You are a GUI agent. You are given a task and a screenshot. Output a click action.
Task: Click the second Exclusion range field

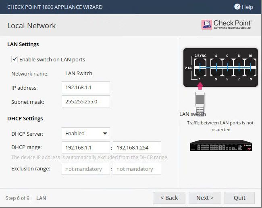point(137,169)
